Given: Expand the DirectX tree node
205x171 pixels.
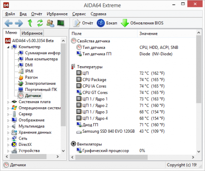Looking at the screenshot, I should click(x=8, y=145).
